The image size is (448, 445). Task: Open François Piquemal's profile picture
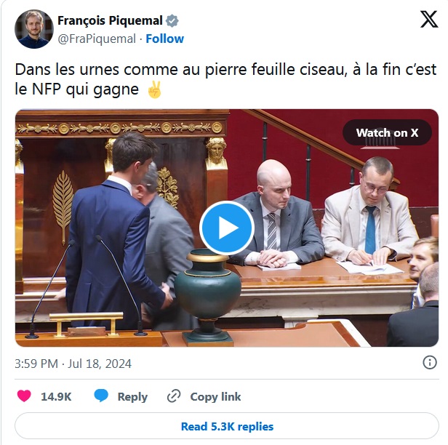click(34, 29)
